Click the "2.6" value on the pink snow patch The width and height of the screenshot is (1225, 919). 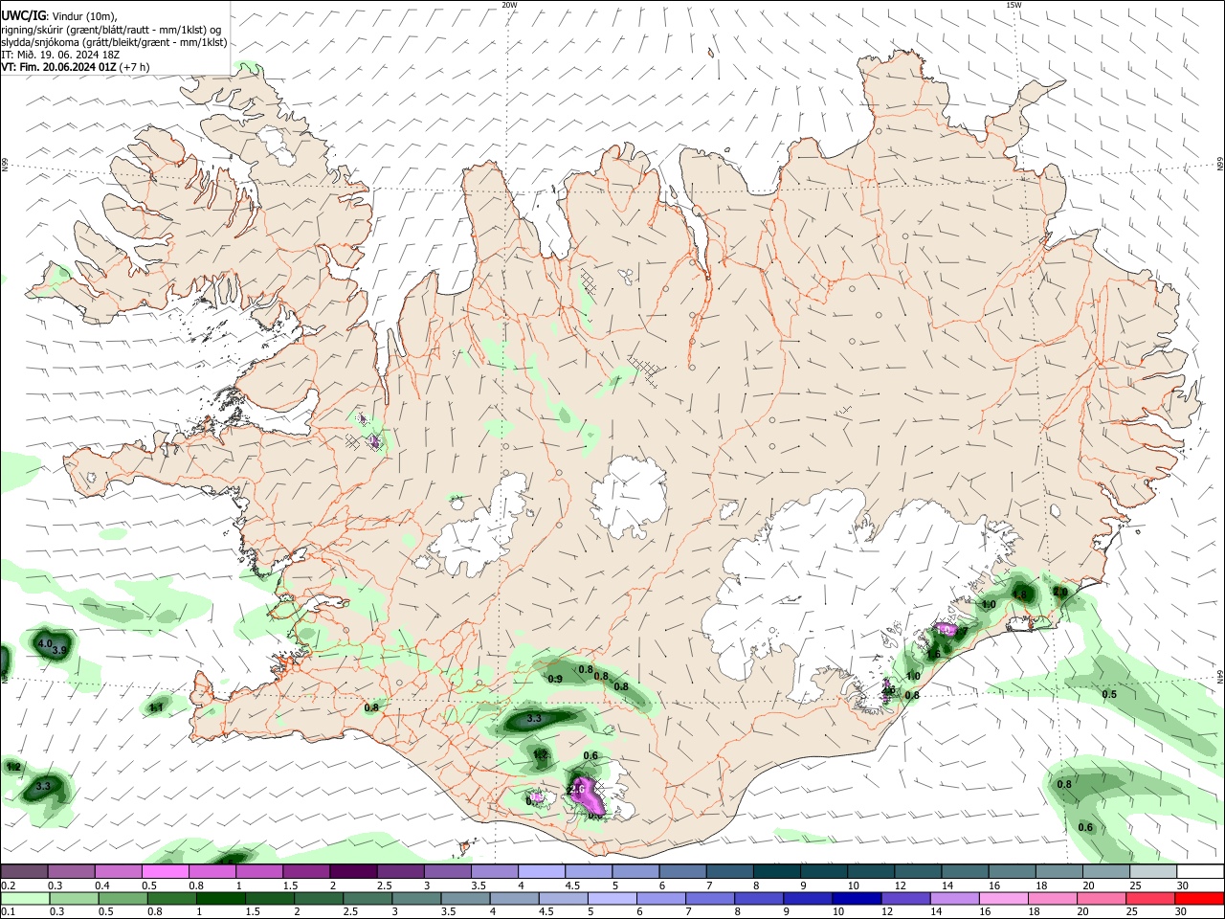point(576,789)
